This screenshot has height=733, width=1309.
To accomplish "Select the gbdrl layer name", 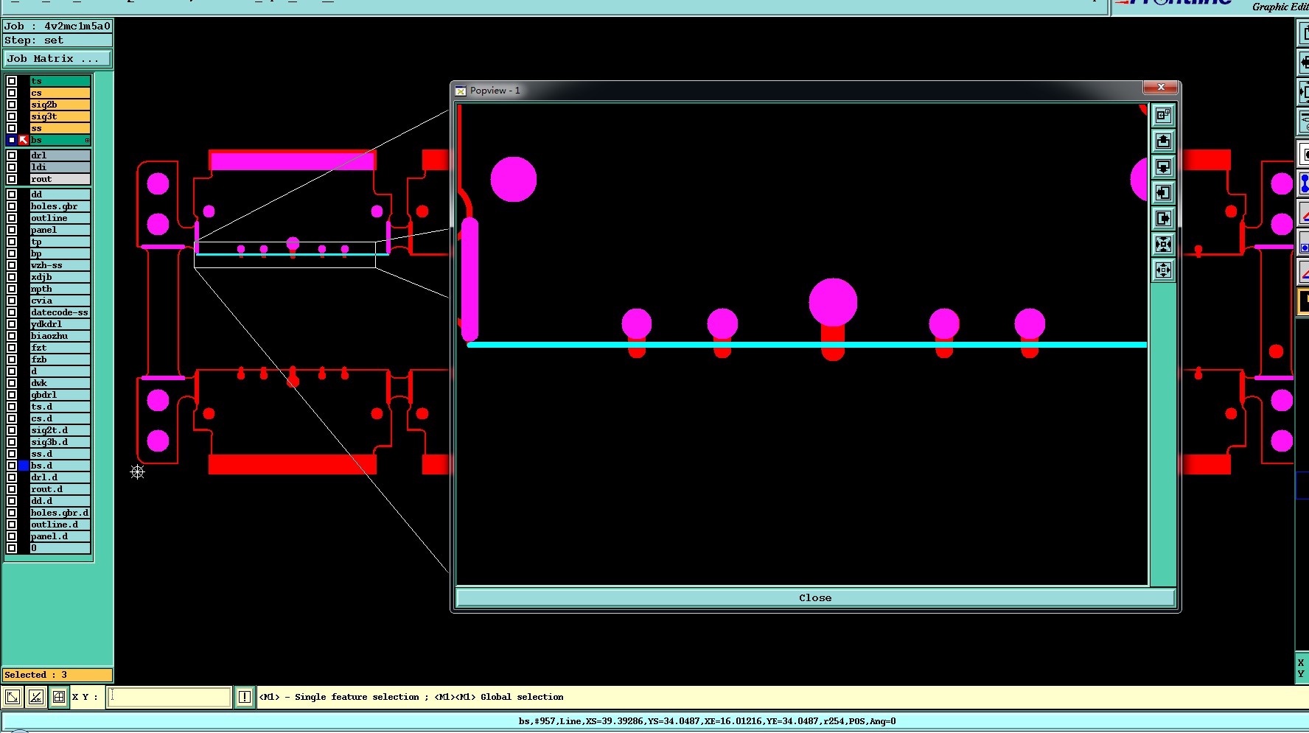I will point(60,395).
